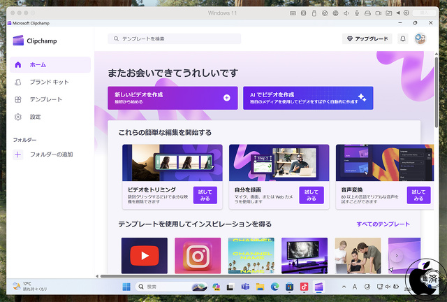The height and width of the screenshot is (302, 447).
Task: Click the gear icon in VM toolbar
Action: (406, 13)
